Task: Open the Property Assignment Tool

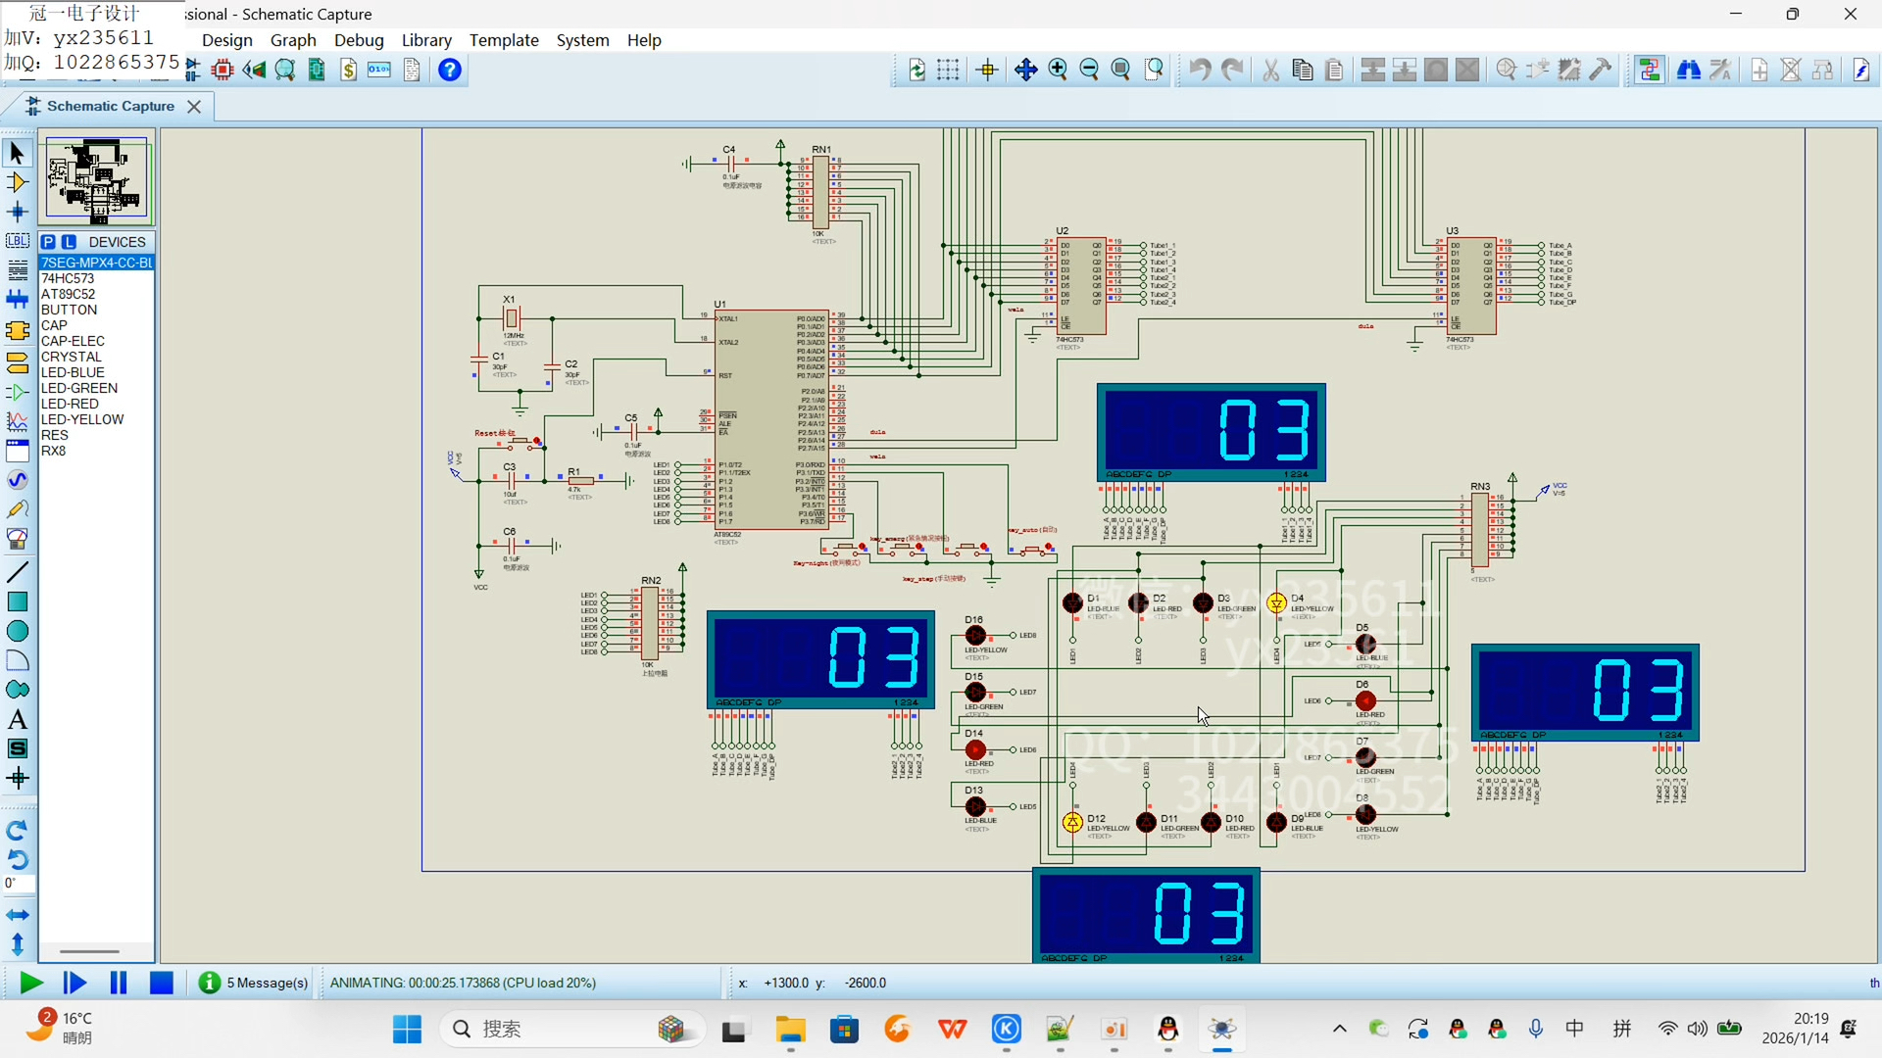Action: tap(1720, 70)
